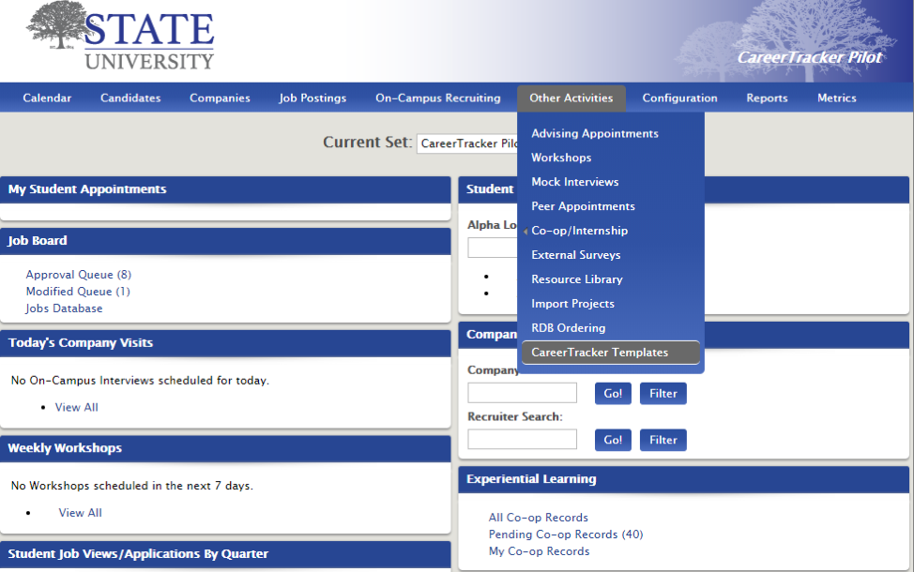
Task: Open My Co-op Records link
Action: click(540, 551)
